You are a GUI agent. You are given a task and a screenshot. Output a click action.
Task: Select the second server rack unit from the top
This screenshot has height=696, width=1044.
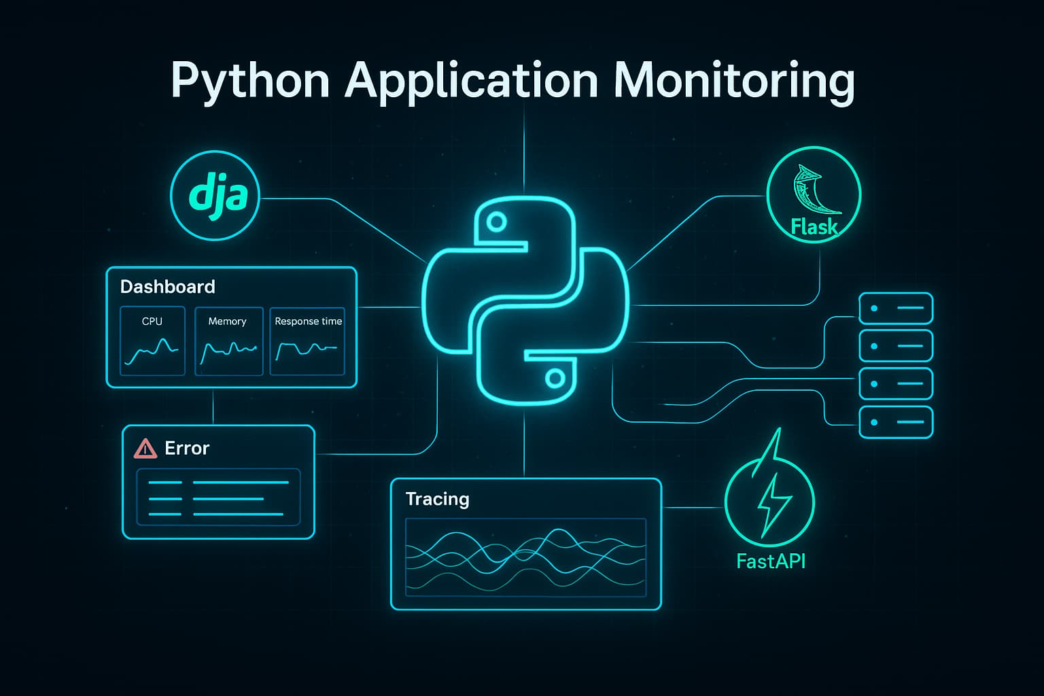point(896,346)
